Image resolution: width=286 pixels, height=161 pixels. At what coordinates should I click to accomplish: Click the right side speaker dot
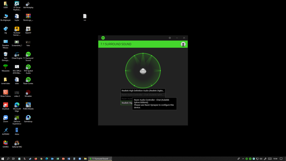[160, 70]
